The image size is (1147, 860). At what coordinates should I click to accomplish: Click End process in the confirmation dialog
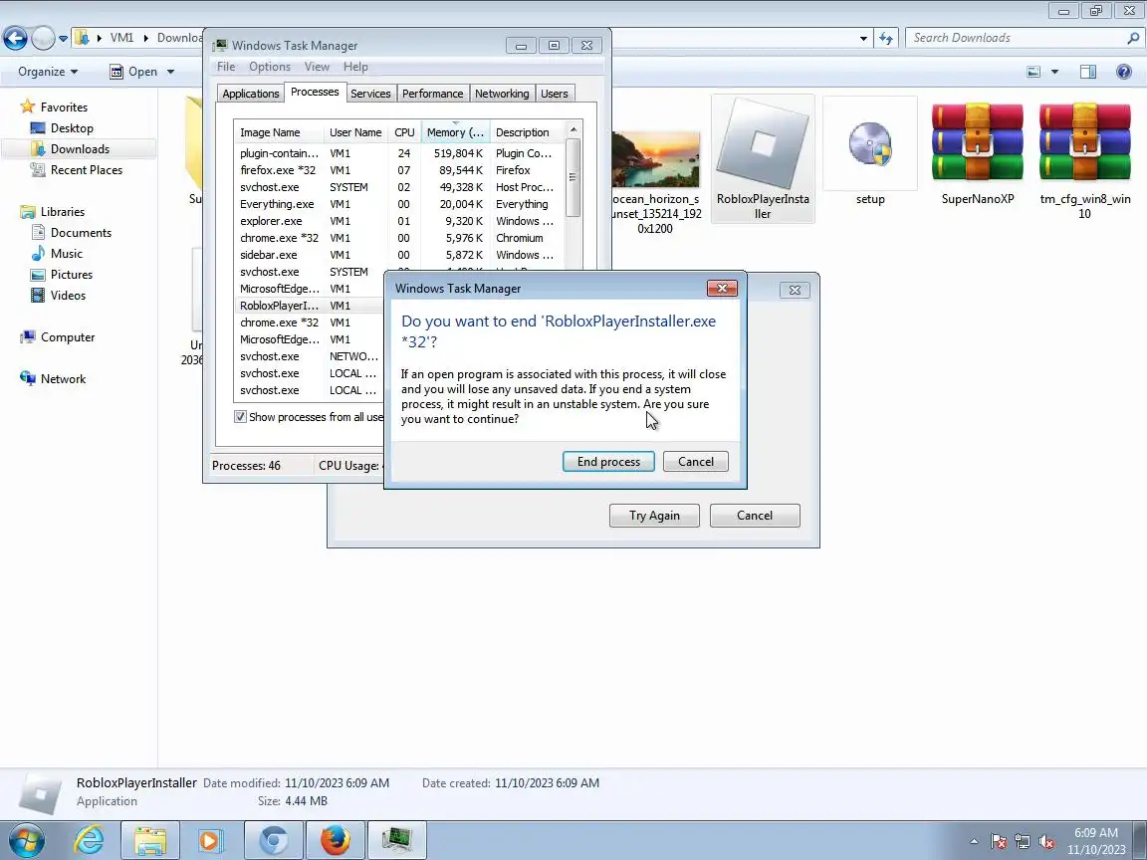click(608, 462)
